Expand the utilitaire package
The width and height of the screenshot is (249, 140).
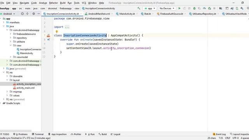[x=11, y=42]
